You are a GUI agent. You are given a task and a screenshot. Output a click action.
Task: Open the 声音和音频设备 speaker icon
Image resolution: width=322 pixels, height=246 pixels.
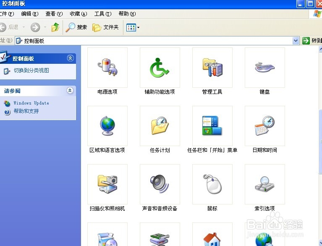[160, 184]
